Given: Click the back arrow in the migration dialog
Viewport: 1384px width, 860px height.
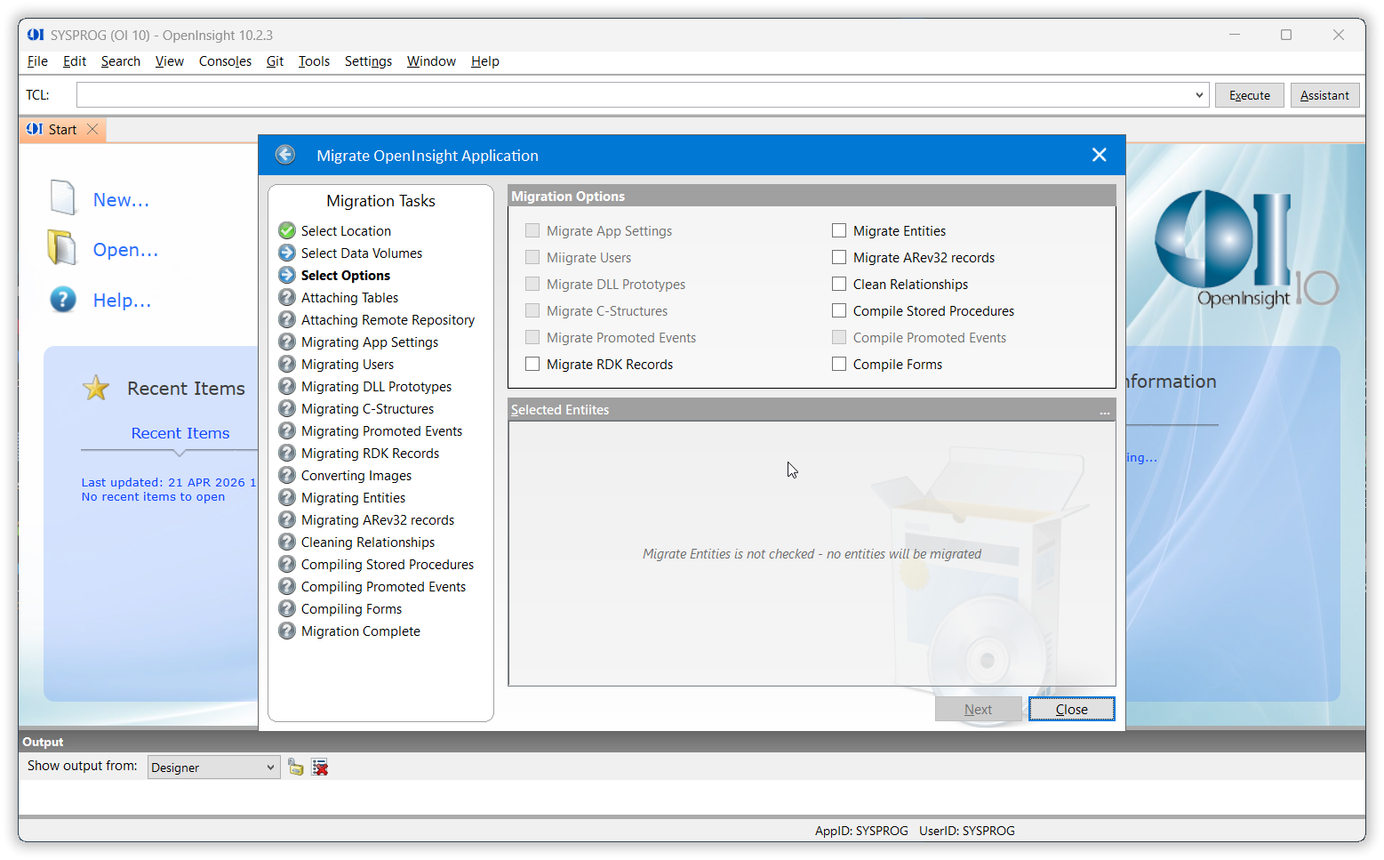Looking at the screenshot, I should (285, 155).
